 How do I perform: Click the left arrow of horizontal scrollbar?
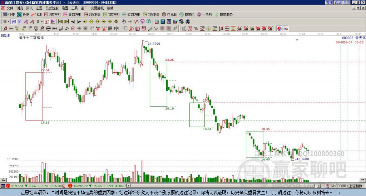tap(128, 186)
